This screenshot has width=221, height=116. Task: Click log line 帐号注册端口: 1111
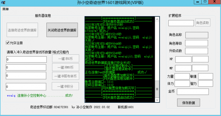99,82
